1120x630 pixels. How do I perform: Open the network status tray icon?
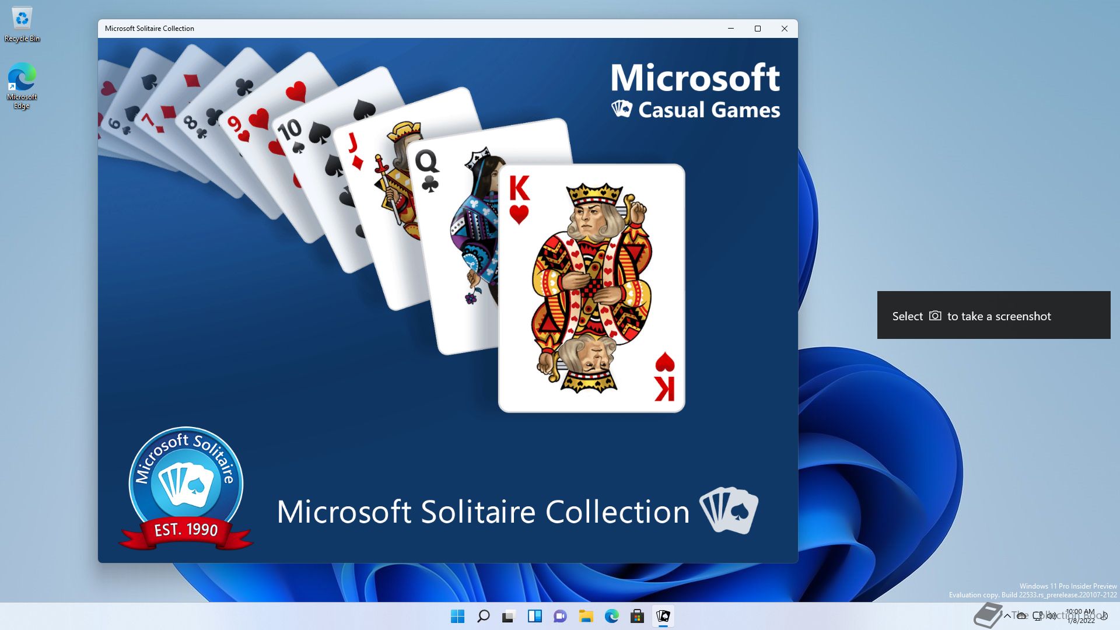coord(1038,616)
